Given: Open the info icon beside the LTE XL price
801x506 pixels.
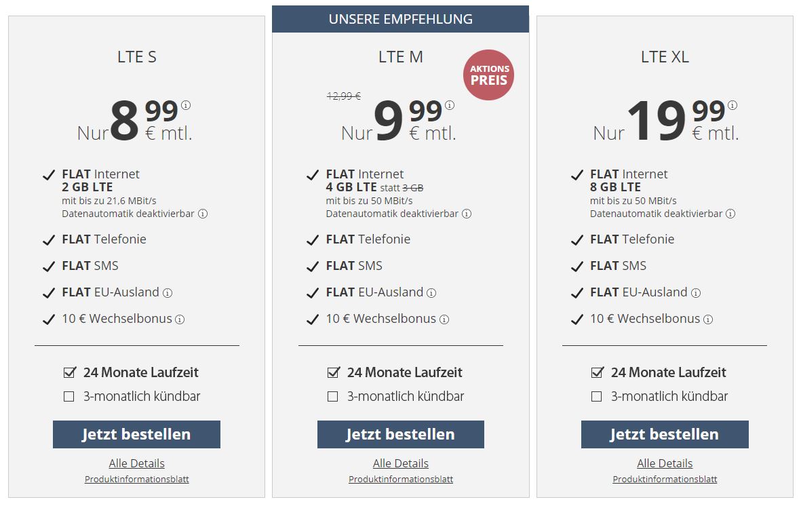Looking at the screenshot, I should pyautogui.click(x=732, y=105).
